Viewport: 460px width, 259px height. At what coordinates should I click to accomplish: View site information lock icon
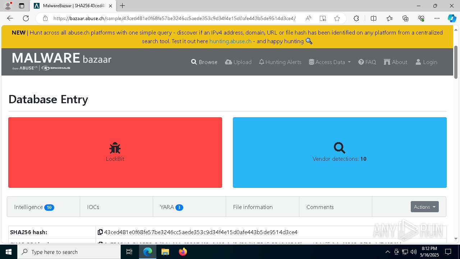coord(45,18)
